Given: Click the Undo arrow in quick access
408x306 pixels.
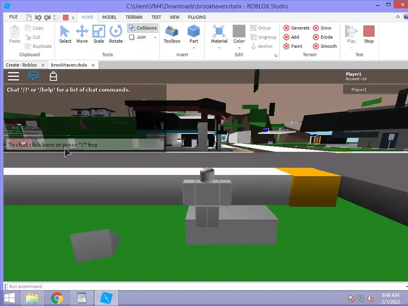Looking at the screenshot, I should click(x=38, y=18).
